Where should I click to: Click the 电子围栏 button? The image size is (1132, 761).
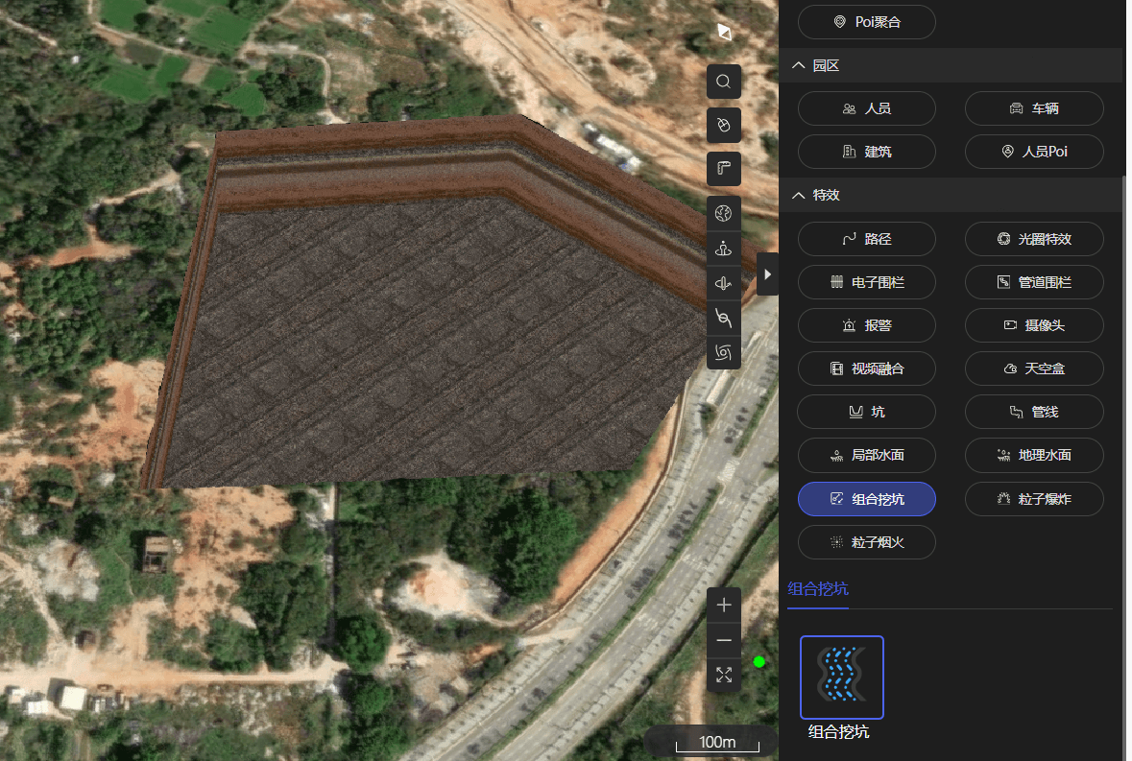pyautogui.click(x=866, y=282)
